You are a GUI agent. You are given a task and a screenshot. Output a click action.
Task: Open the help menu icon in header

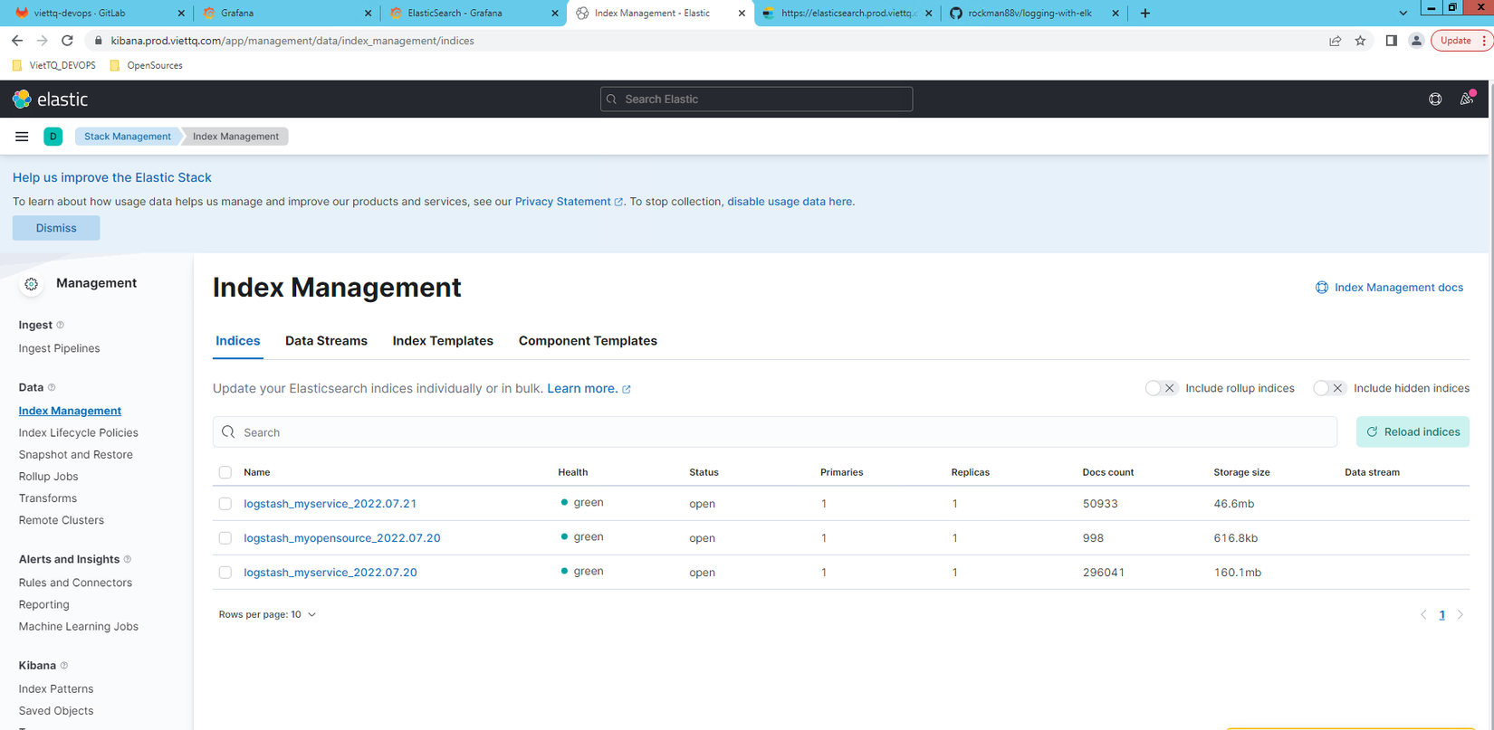[1435, 100]
